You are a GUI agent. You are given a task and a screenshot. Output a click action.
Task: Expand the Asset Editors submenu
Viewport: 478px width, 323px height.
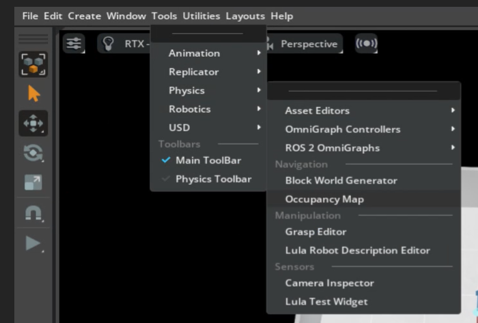click(364, 111)
